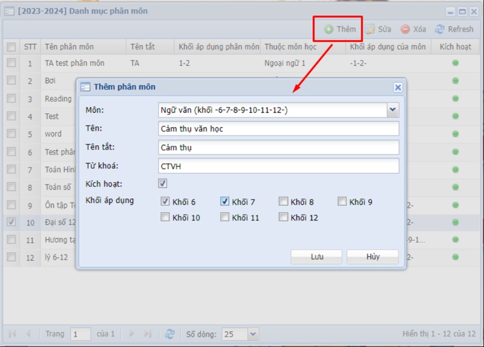This screenshot has width=484, height=347.
Task: Focus the Tên tắt input field
Action: 278,148
